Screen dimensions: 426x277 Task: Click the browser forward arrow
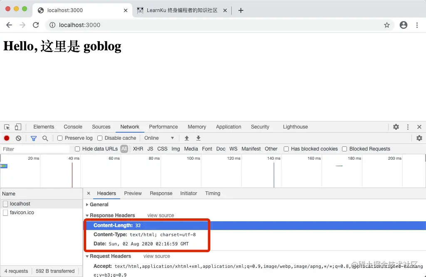(22, 25)
